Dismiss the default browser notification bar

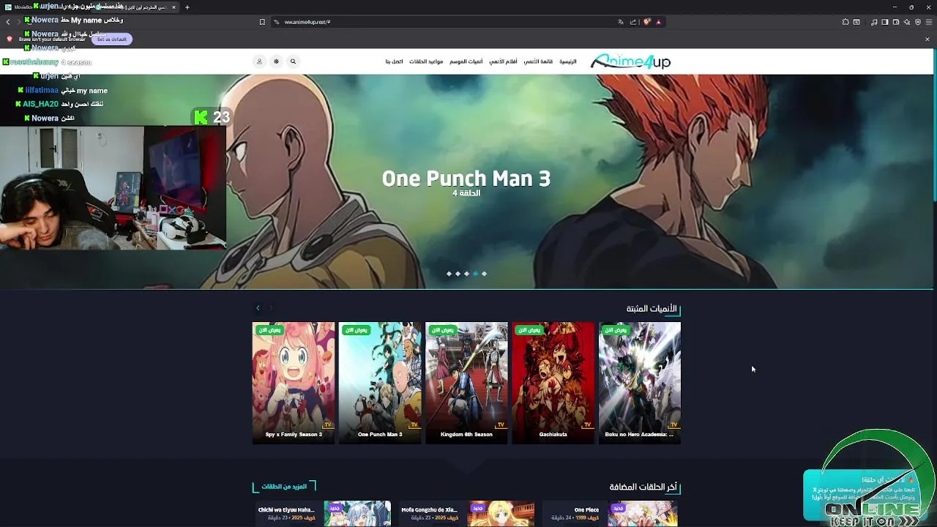(927, 39)
